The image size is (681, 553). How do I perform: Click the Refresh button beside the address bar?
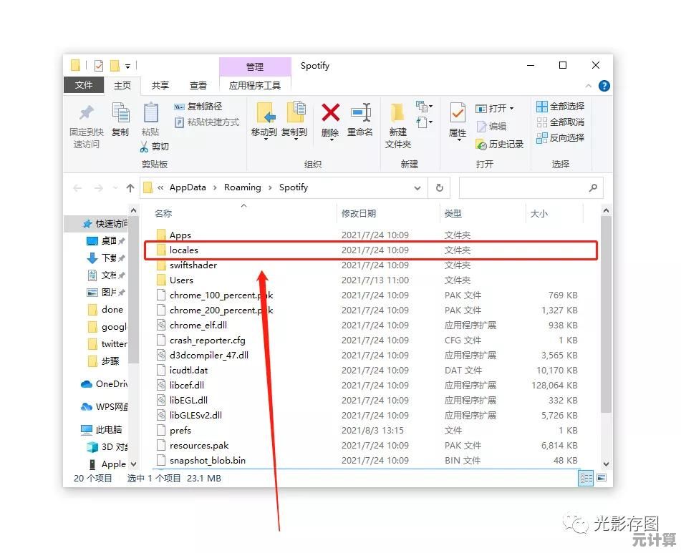point(439,188)
